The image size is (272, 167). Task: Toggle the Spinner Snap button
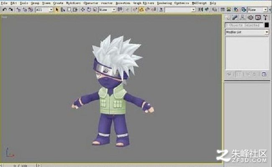(154, 10)
